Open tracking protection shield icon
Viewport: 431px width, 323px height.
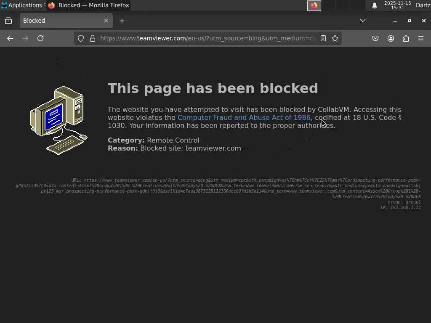pos(80,38)
